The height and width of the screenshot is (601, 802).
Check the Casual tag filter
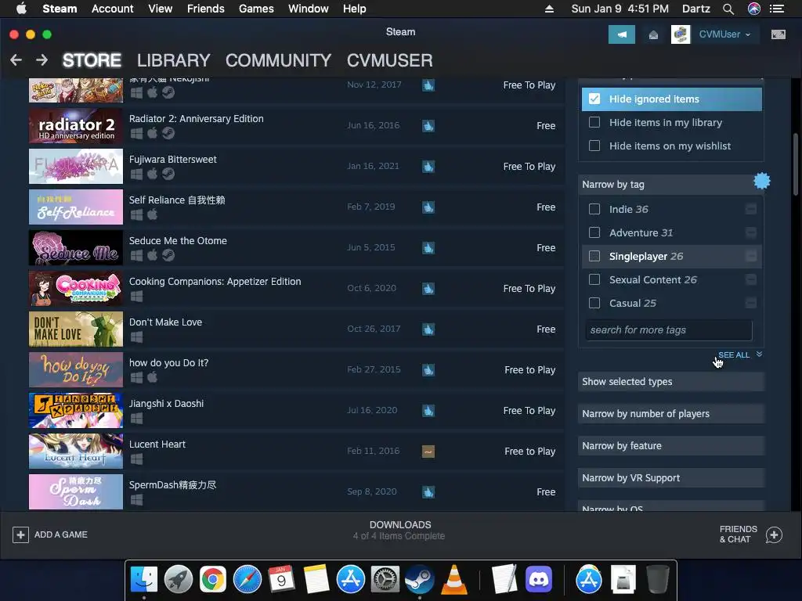point(594,303)
